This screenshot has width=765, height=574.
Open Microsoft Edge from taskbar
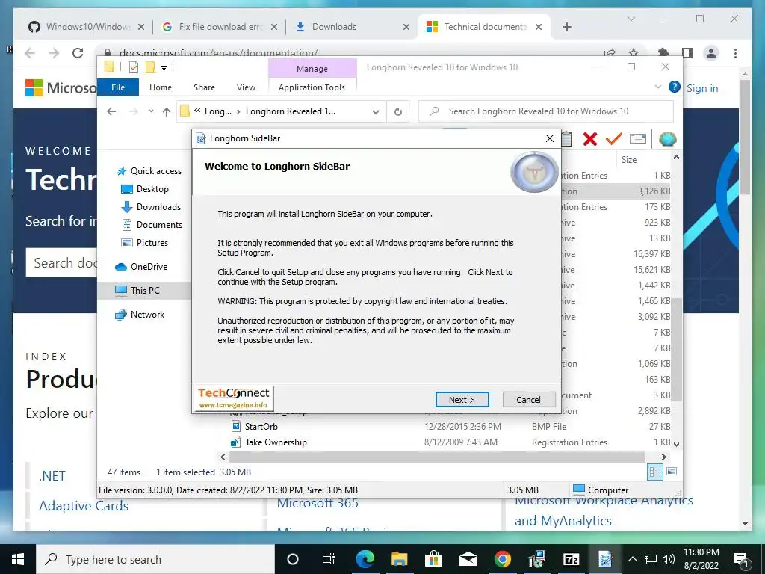coord(365,559)
